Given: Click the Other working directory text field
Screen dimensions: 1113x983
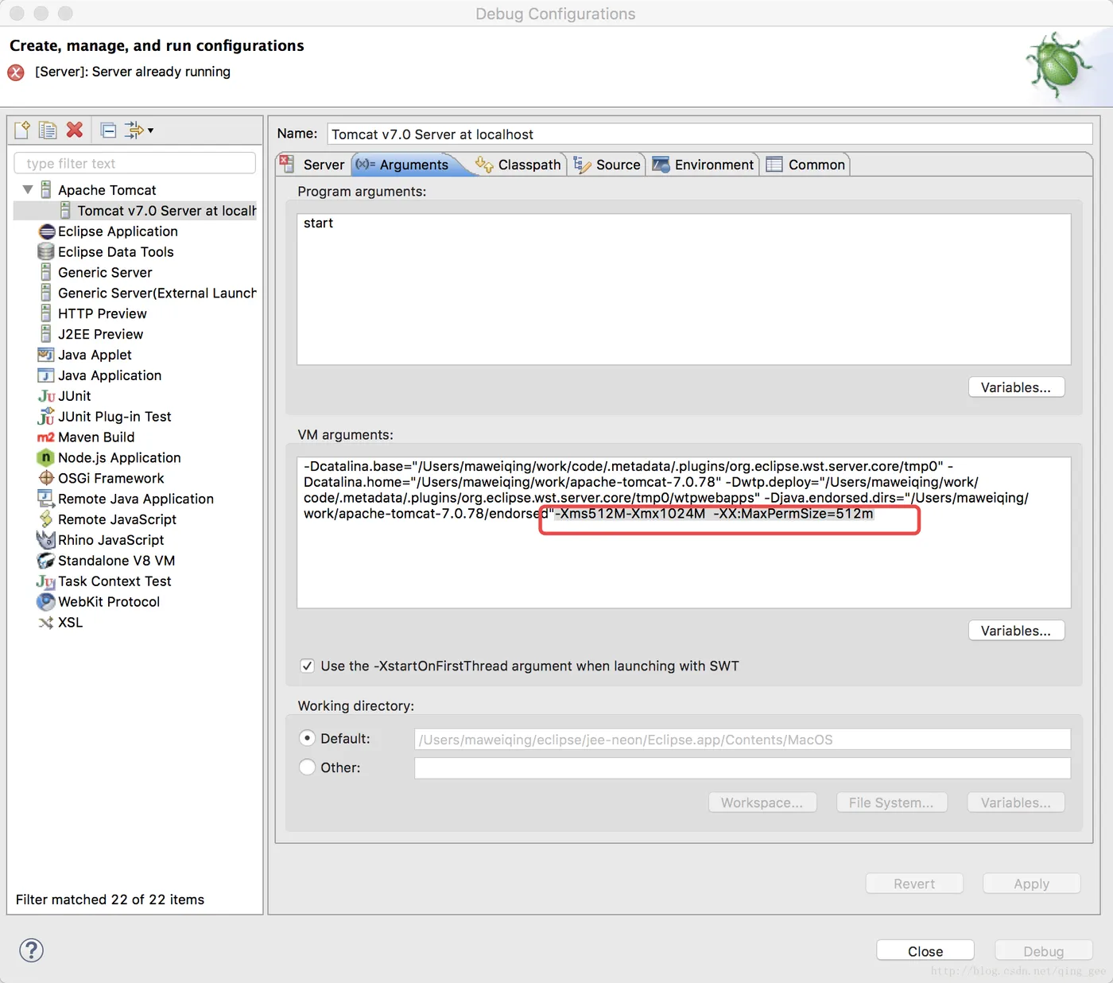Looking at the screenshot, I should (743, 768).
